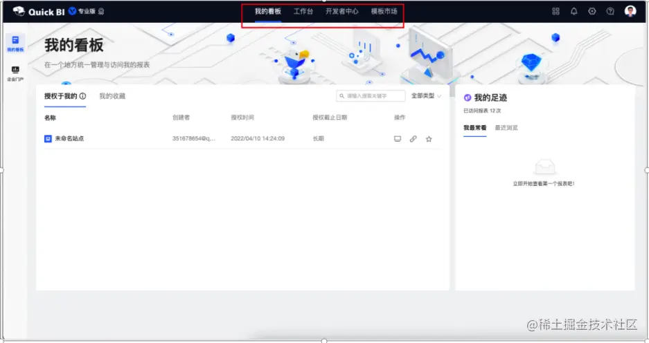Switch to the 授权于我的 tab

(x=61, y=96)
